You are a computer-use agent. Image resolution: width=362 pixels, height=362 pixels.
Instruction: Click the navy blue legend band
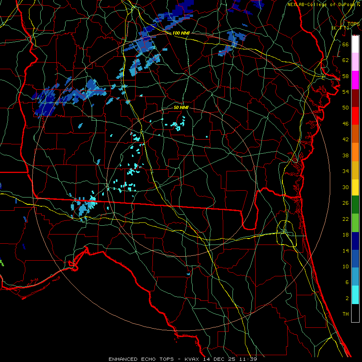point(355,241)
